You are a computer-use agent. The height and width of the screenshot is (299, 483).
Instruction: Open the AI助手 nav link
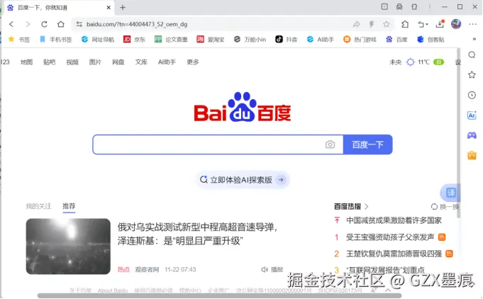167,62
